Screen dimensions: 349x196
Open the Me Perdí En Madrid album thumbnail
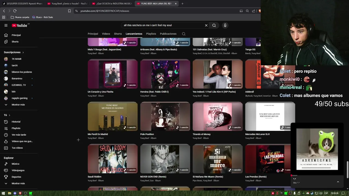(x=113, y=117)
